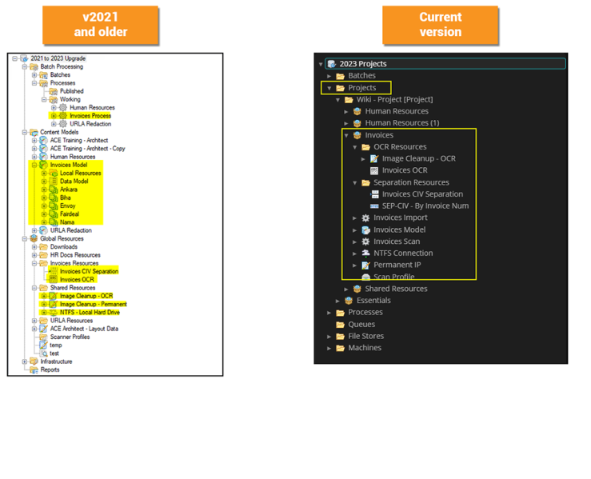Expand the Envoy document type

44,206
